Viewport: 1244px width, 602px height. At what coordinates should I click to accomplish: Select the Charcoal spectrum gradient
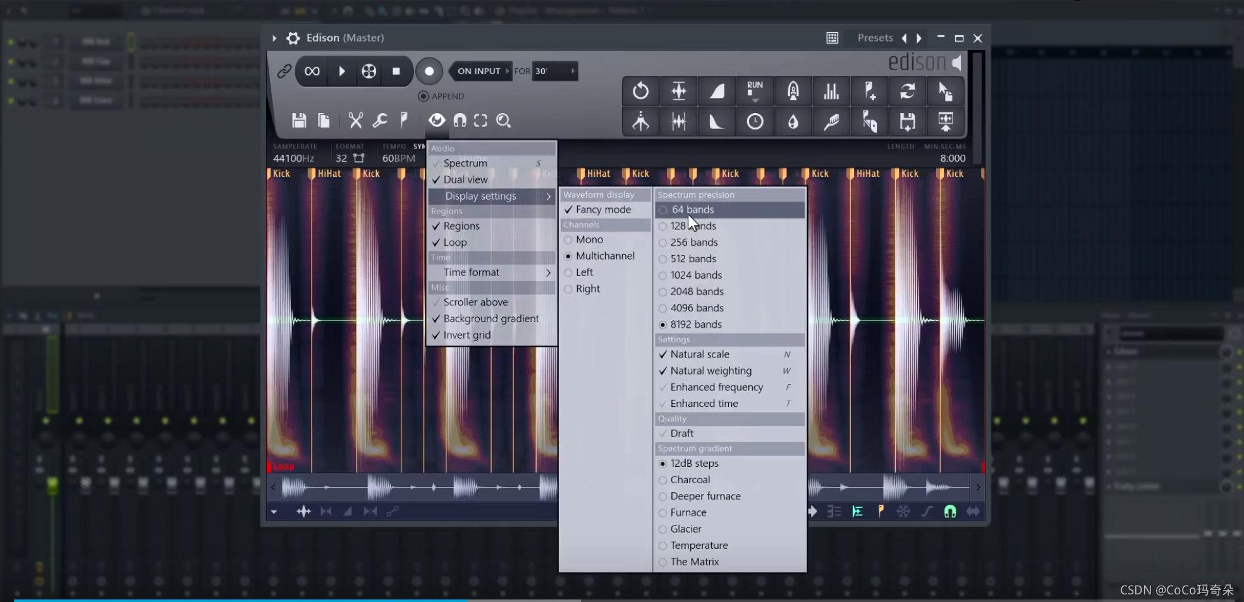[x=730, y=479]
